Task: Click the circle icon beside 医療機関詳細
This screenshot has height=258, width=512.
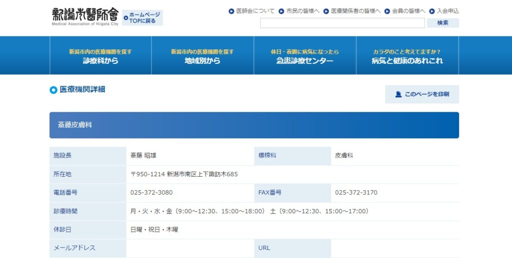Action: (x=53, y=90)
